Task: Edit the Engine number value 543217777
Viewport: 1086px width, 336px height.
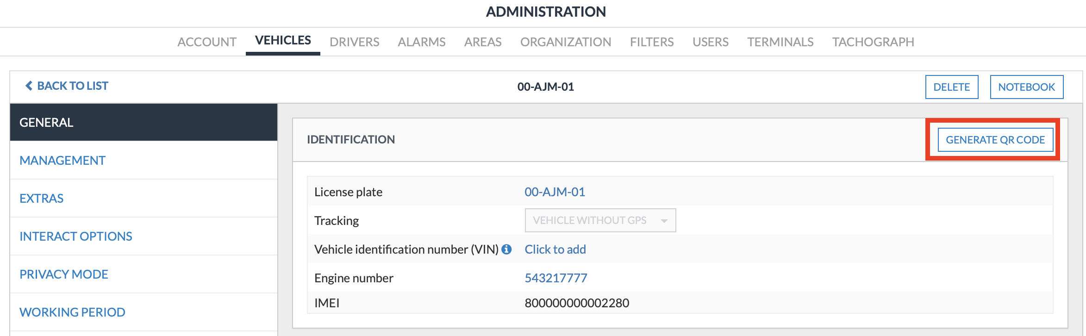Action: [555, 278]
